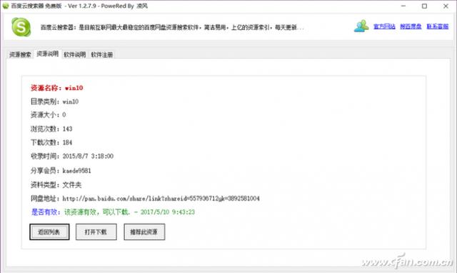The width and height of the screenshot is (457, 273).
Task: Open the 官方网站 link
Action: pos(384,26)
